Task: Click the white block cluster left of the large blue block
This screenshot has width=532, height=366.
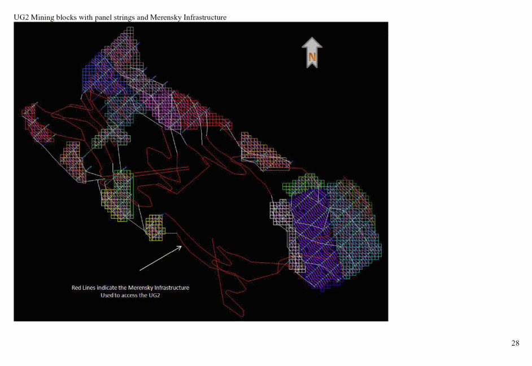Action: pyautogui.click(x=279, y=212)
